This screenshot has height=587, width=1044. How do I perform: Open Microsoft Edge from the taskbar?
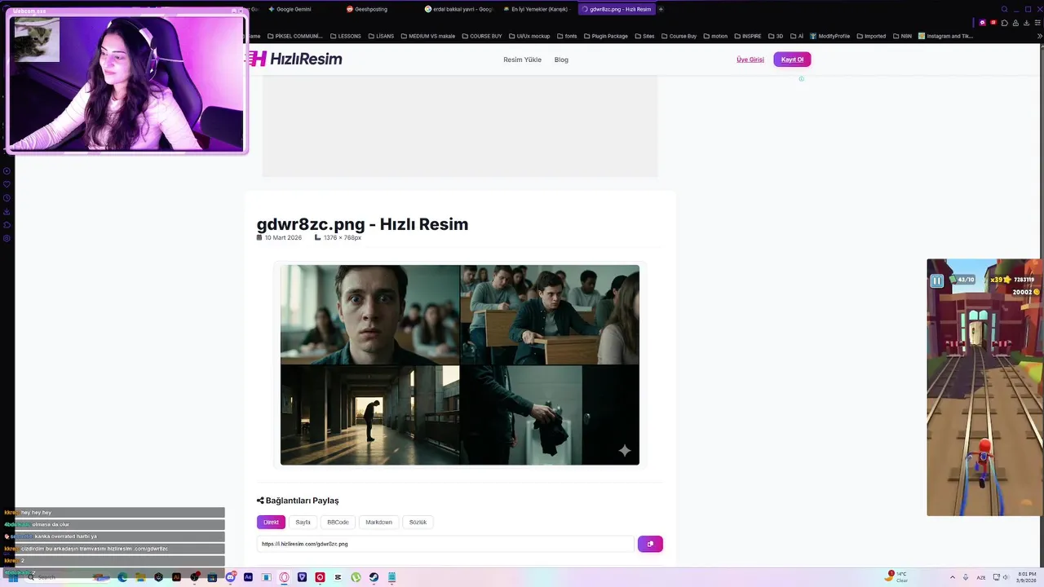(x=122, y=577)
